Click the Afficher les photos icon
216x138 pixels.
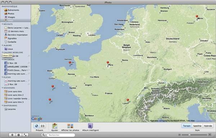70,126
